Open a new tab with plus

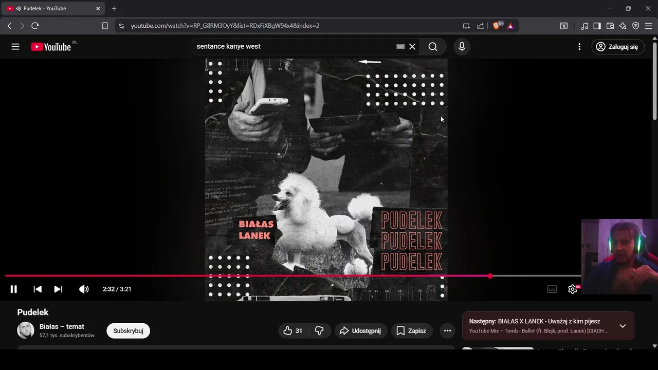[114, 9]
